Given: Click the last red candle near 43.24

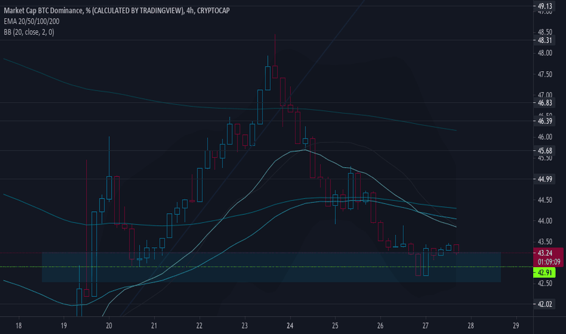Looking at the screenshot, I should [x=456, y=248].
